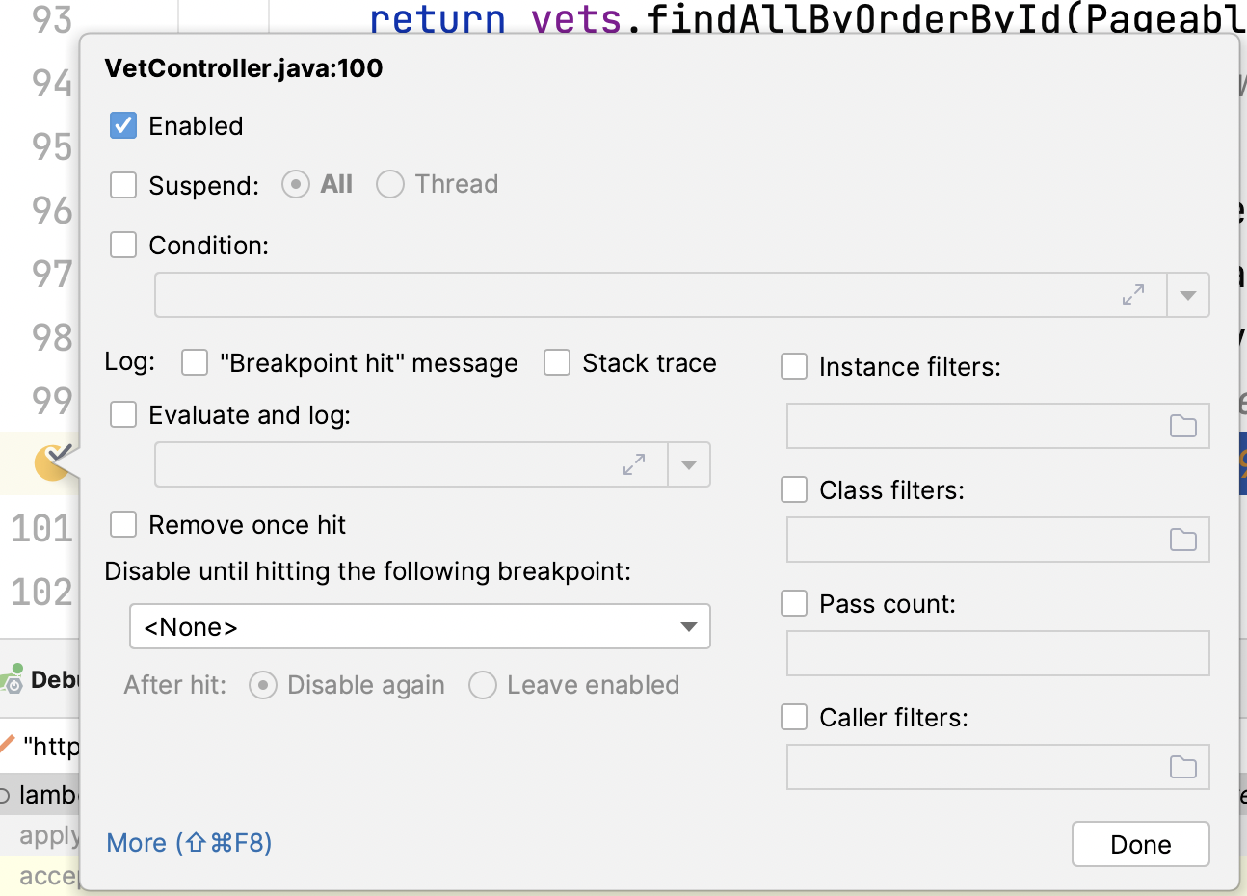Expand the Evaluate and log field
Viewport: 1247px width, 896px height.
[x=634, y=464]
